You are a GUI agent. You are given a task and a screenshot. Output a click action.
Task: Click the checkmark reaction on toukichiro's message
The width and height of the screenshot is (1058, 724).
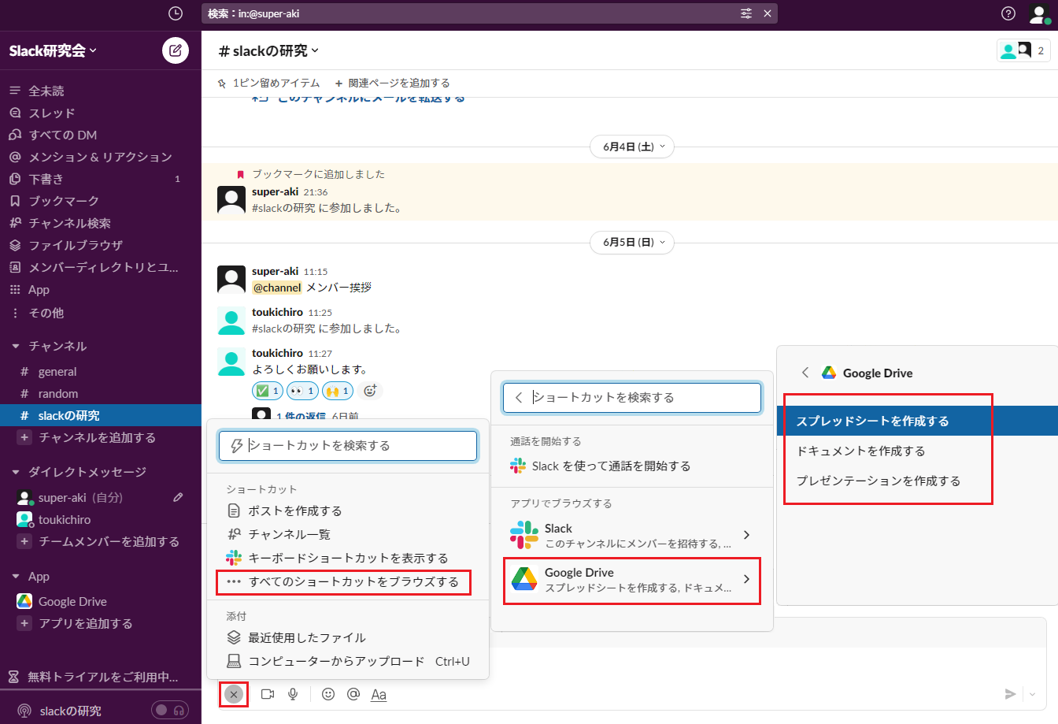[267, 391]
